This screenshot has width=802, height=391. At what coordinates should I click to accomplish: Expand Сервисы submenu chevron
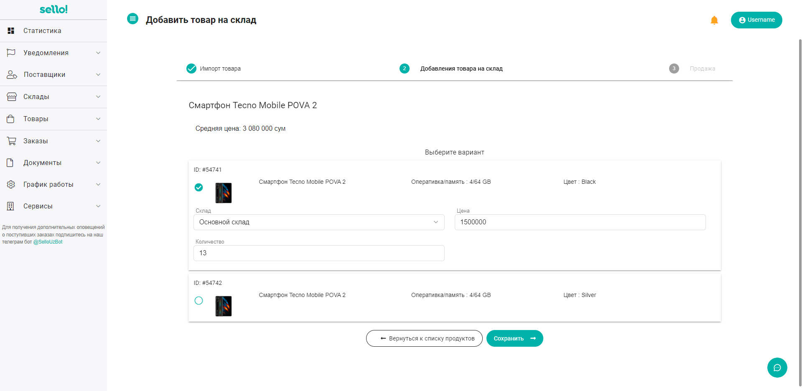98,206
